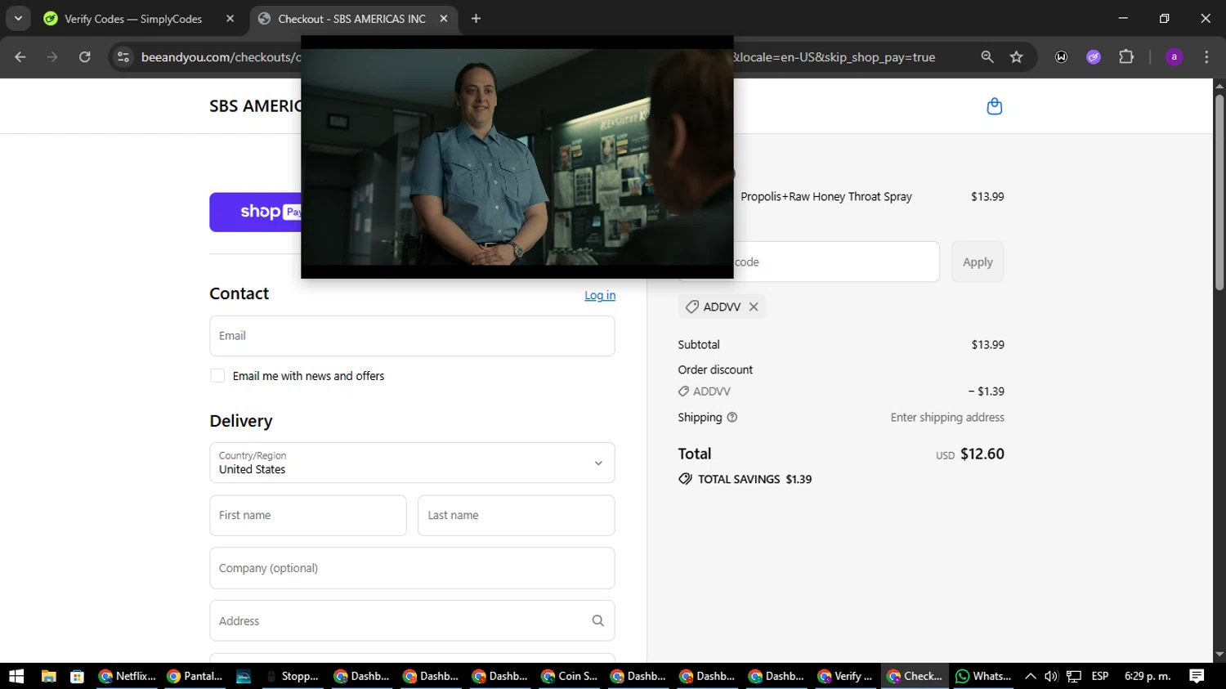The image size is (1226, 689).
Task: Show hidden system tray icons
Action: (x=1030, y=676)
